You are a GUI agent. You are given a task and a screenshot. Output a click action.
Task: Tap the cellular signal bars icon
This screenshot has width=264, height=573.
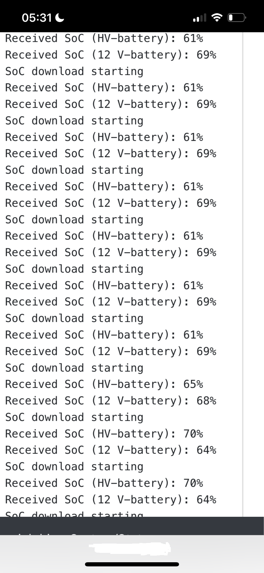pyautogui.click(x=200, y=18)
